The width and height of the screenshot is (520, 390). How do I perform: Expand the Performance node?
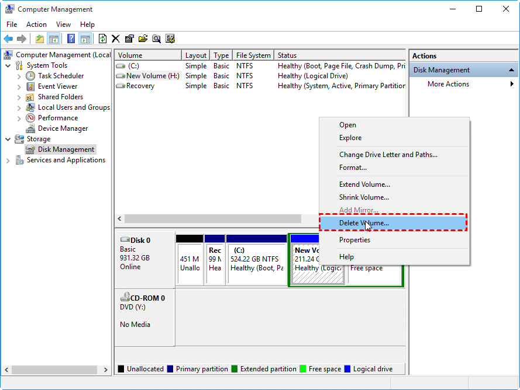click(x=19, y=119)
